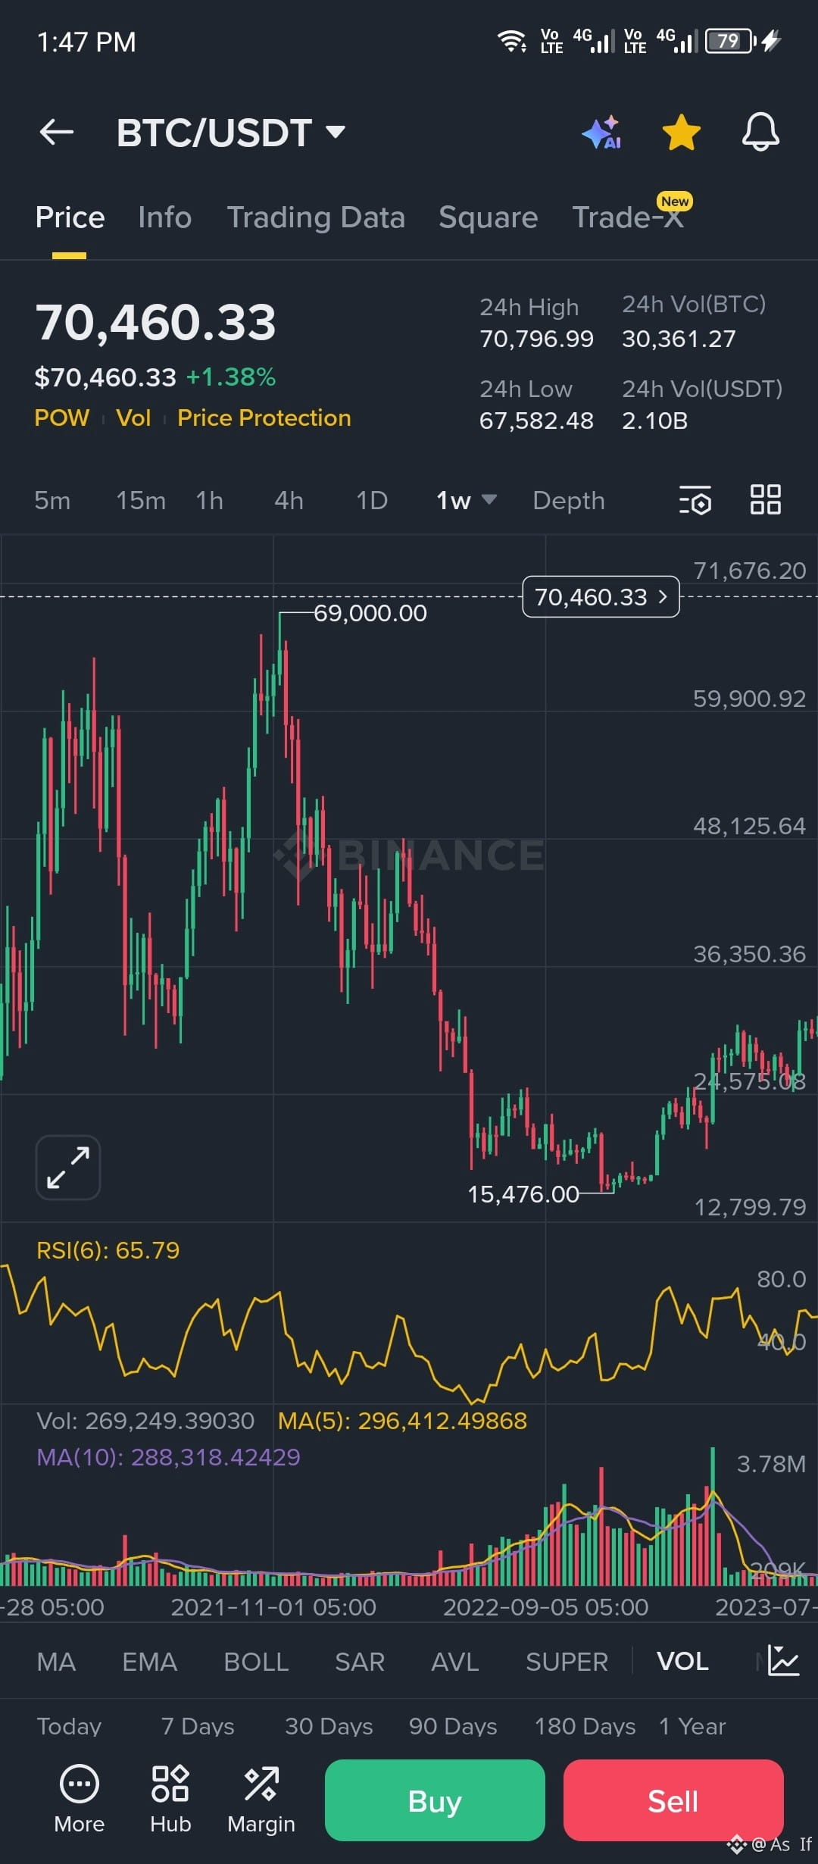The width and height of the screenshot is (818, 1864).
Task: Tap the 2021-11-01 05:00 date axis label
Action: point(273,1607)
